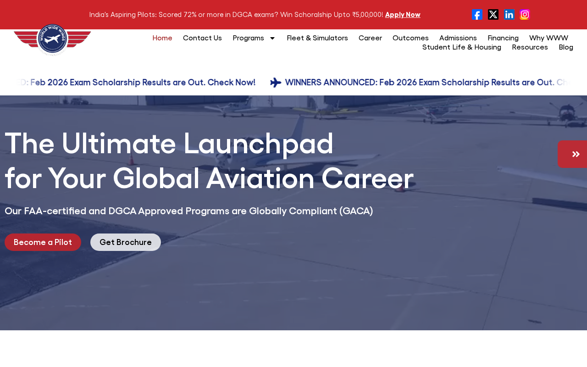Open the Blog nav link

click(566, 47)
